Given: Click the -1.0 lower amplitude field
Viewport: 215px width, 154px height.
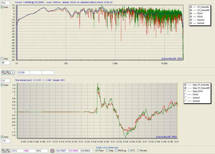Looking at the screenshot, I should click(x=5, y=141).
